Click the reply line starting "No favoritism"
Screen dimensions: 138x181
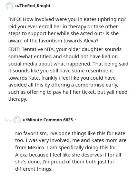70,133
